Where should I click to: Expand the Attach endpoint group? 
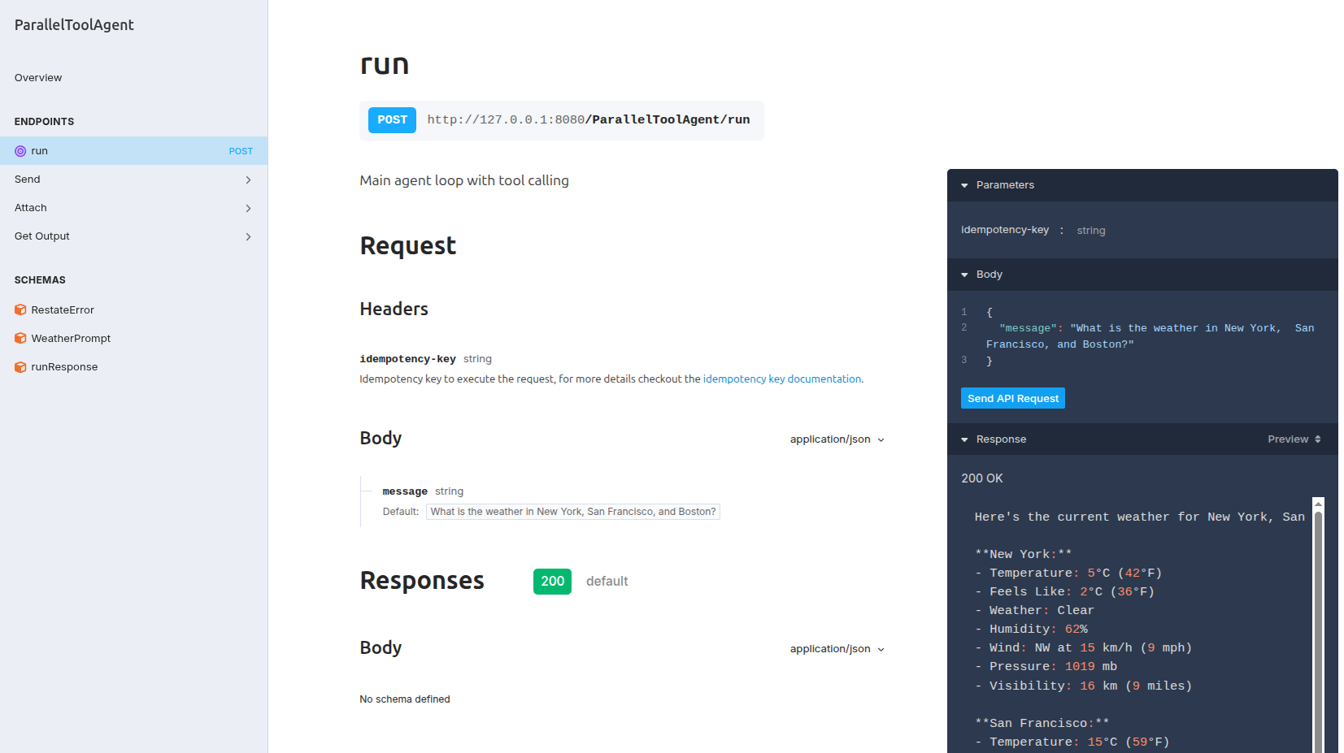(x=248, y=208)
